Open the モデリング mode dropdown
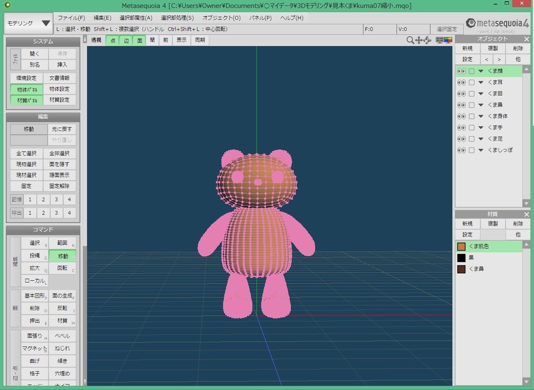534x390 pixels. point(28,23)
